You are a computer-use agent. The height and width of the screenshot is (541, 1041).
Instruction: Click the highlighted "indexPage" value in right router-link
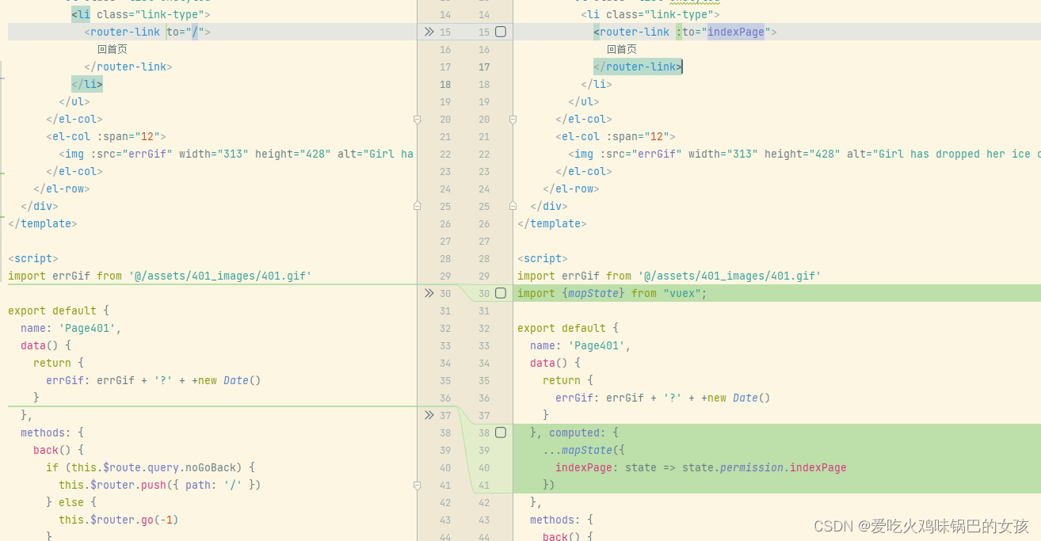pyautogui.click(x=736, y=32)
